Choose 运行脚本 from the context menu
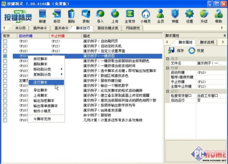228x164 pixels. click(x=41, y=82)
